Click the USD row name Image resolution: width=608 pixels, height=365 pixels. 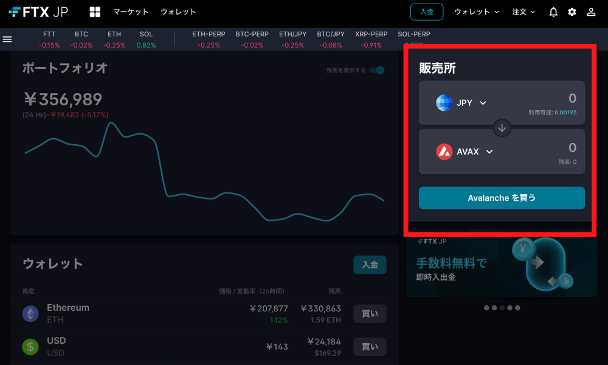[56, 341]
